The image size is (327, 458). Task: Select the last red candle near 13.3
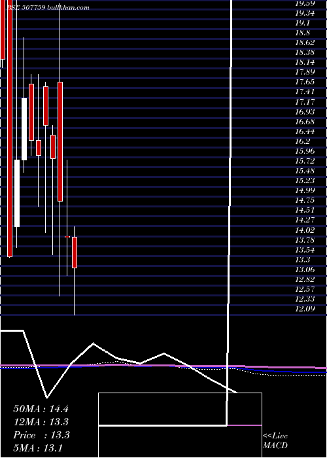click(75, 253)
